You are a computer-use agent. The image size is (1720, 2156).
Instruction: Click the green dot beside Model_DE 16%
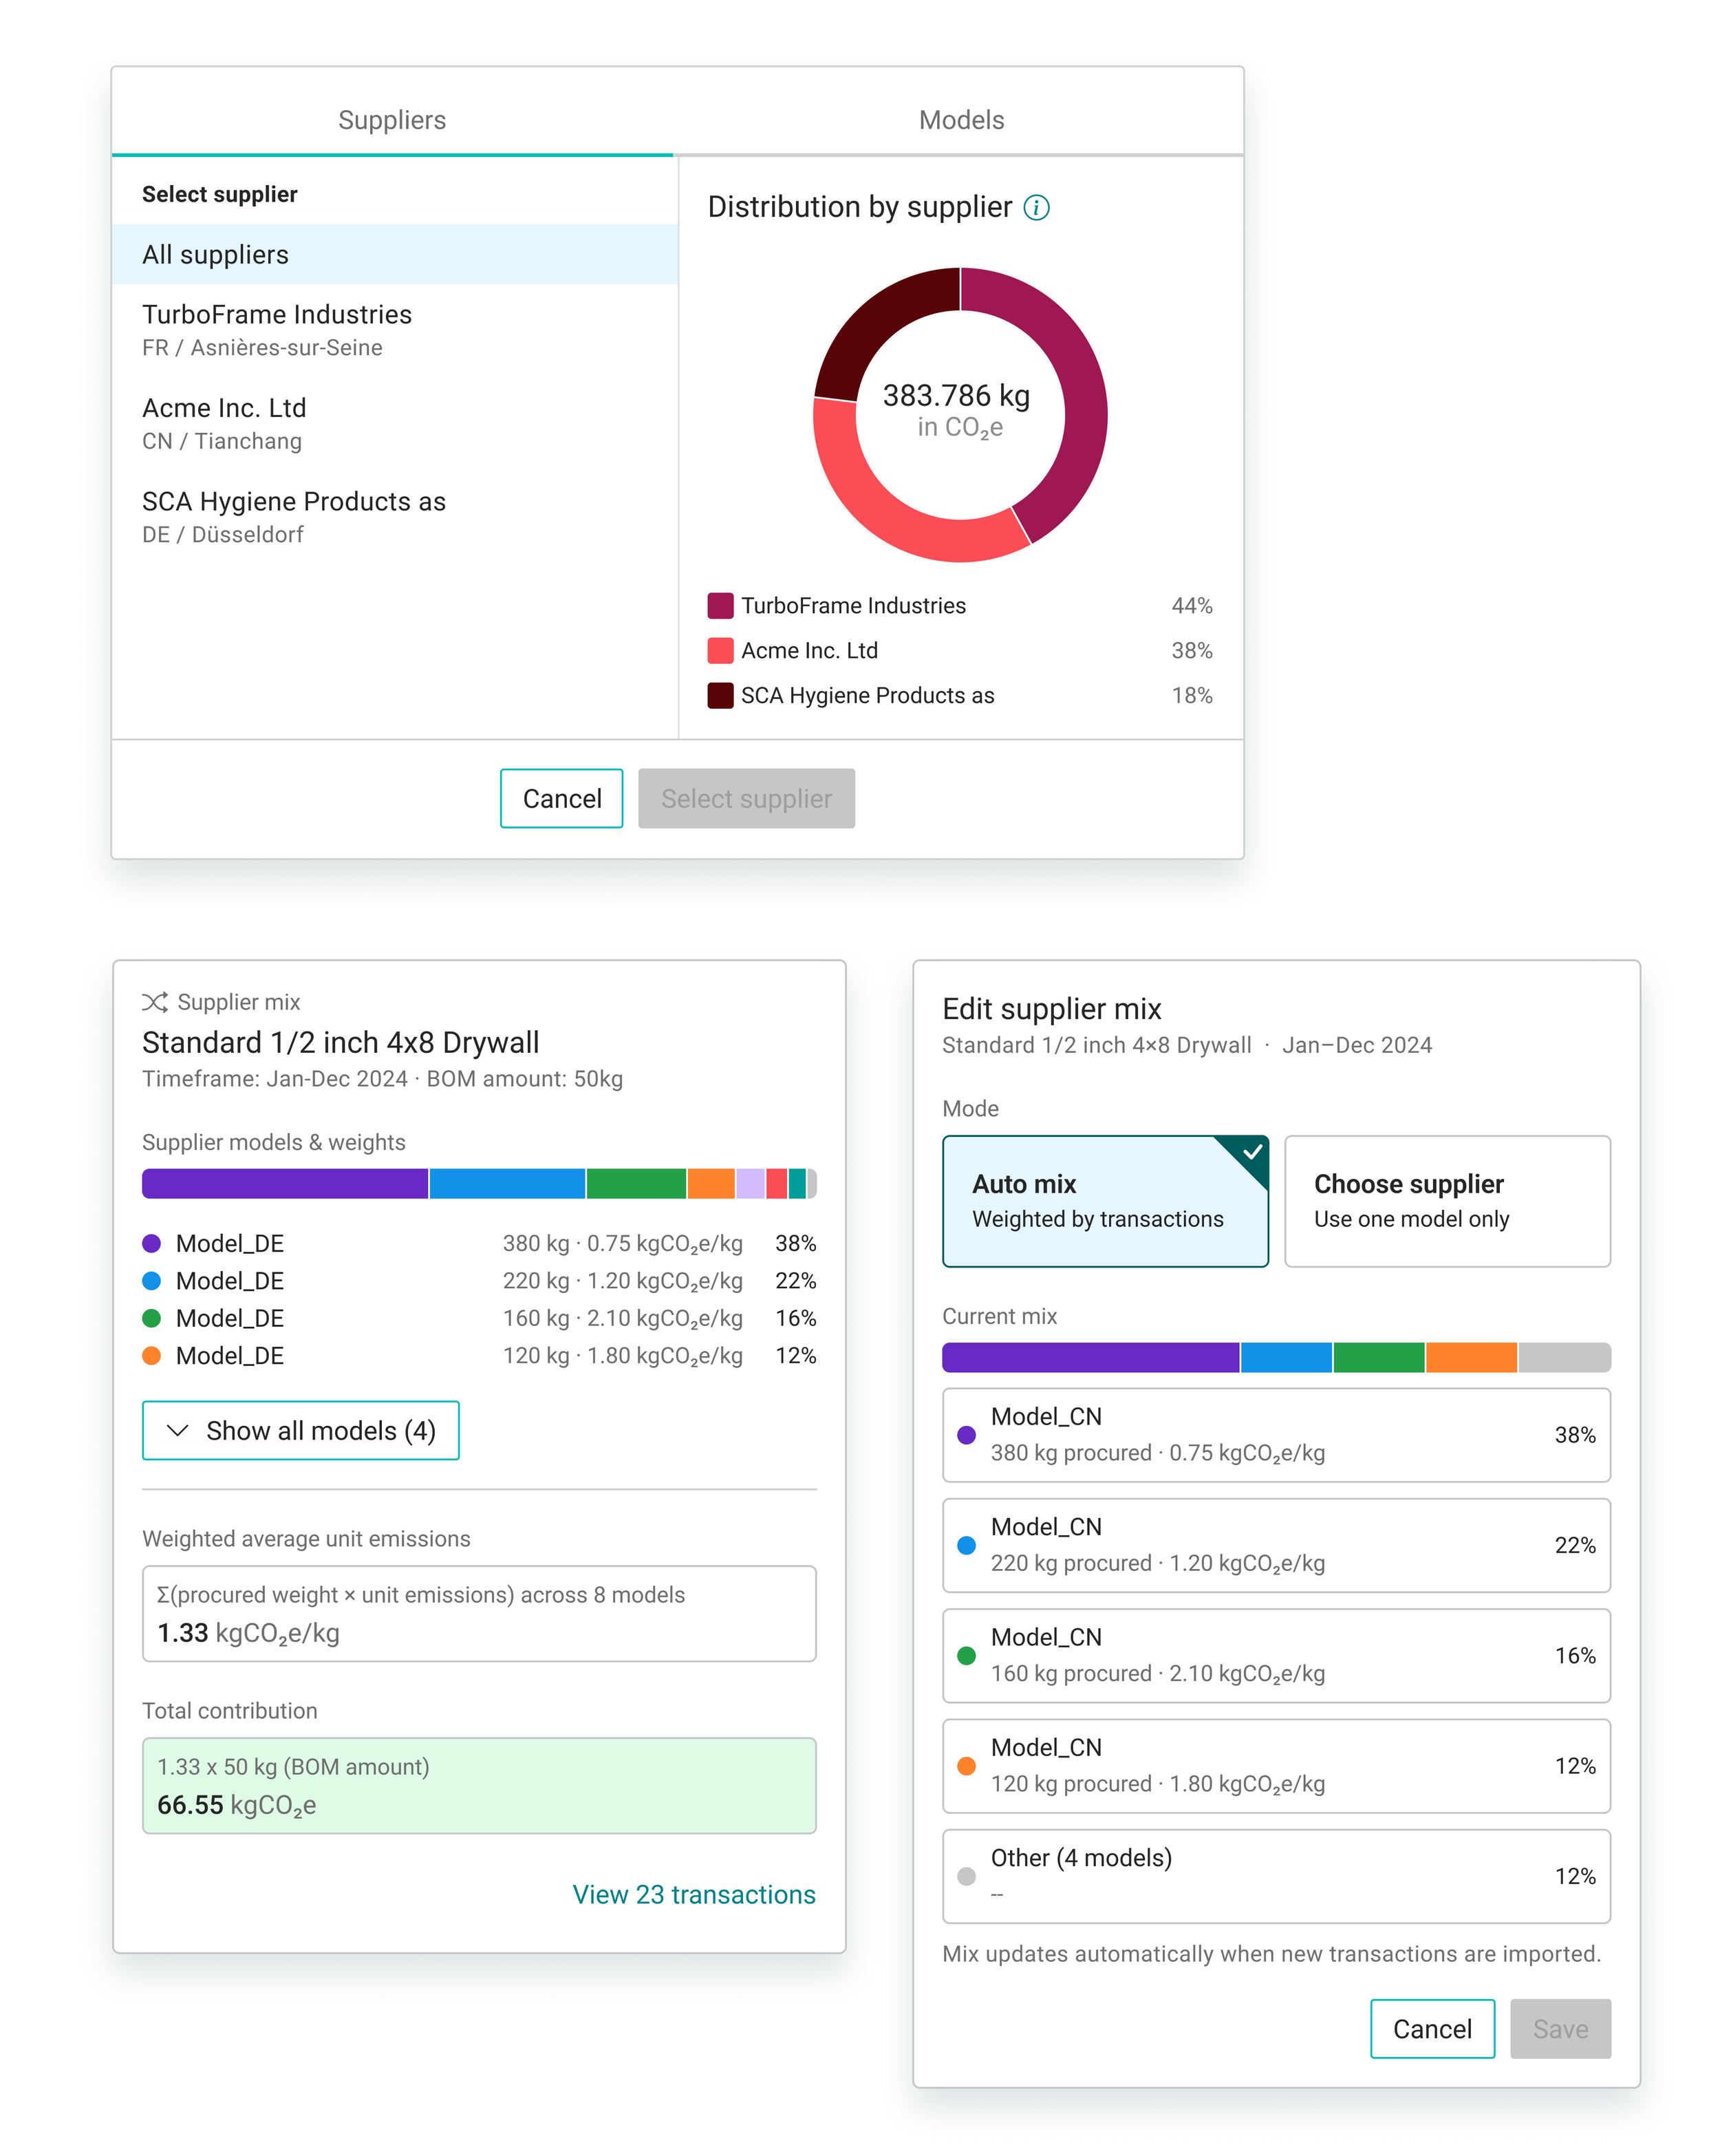(x=152, y=1318)
